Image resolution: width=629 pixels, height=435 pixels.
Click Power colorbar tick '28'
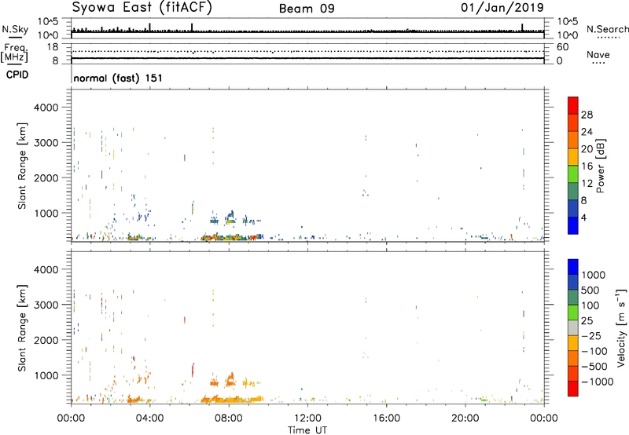[587, 115]
